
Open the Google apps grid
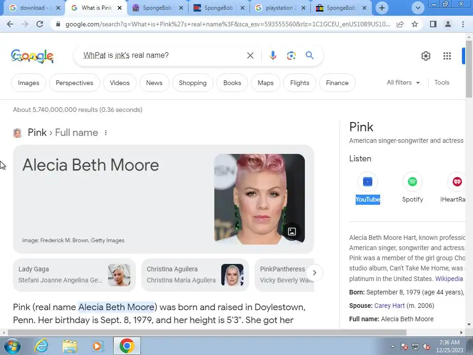point(447,56)
